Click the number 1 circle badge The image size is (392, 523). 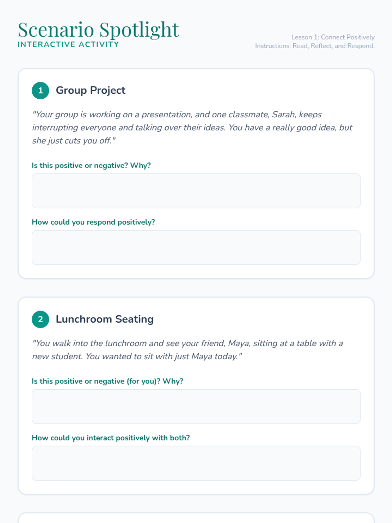pyautogui.click(x=41, y=91)
